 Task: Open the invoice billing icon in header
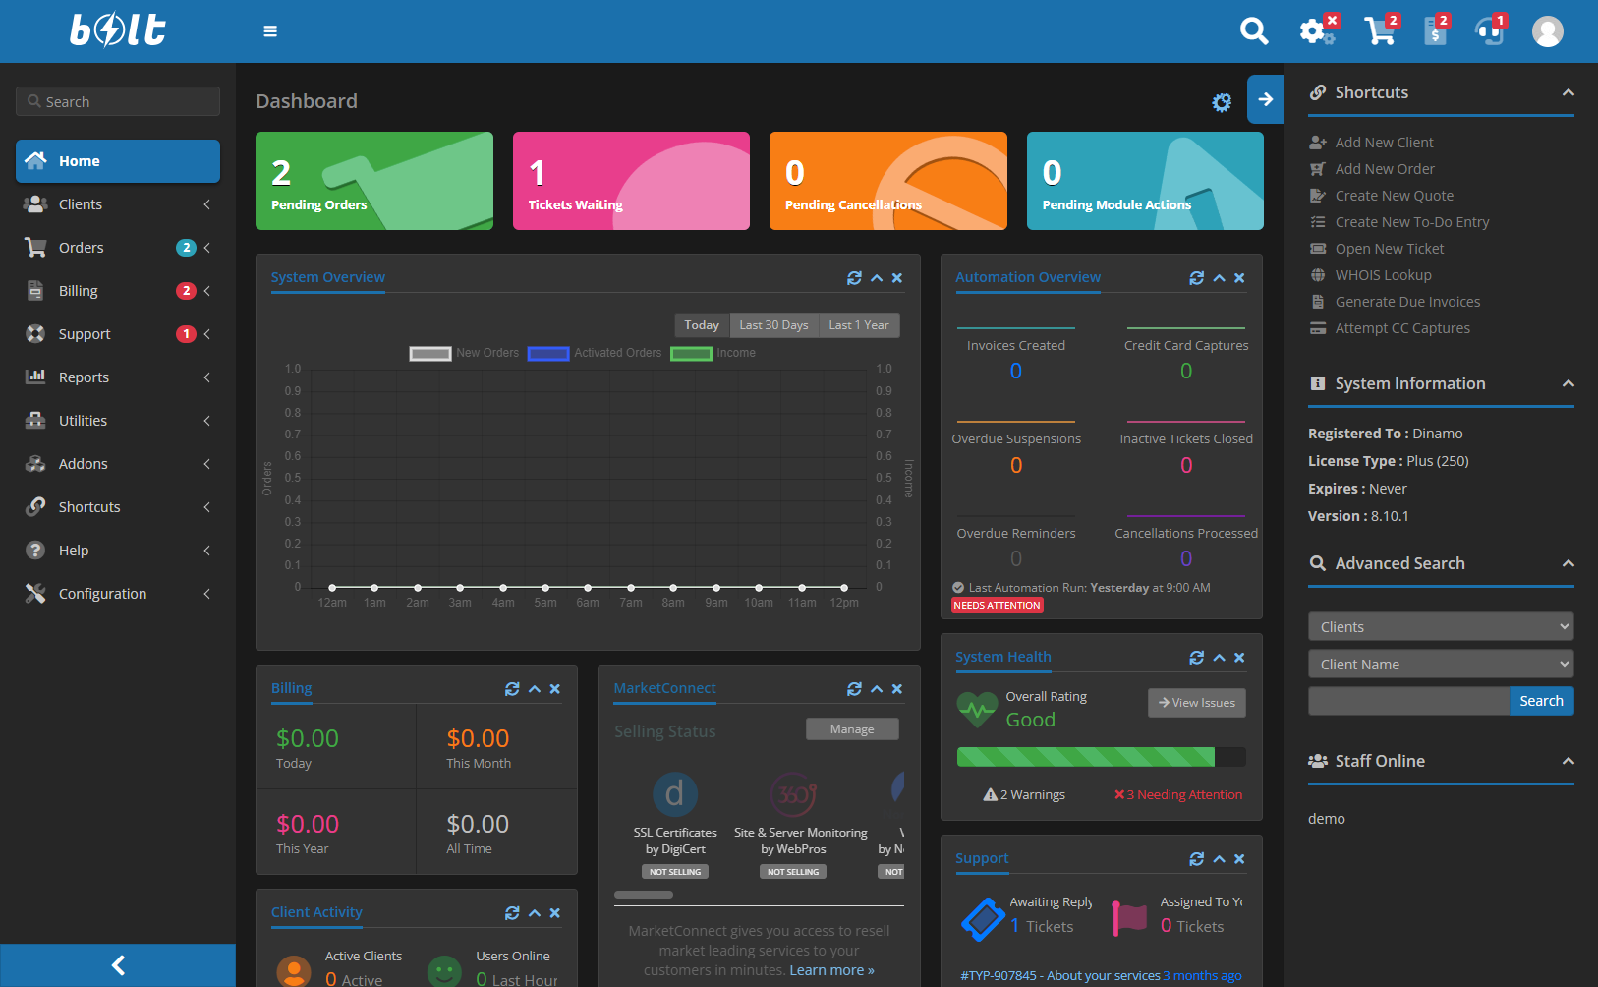(x=1436, y=31)
